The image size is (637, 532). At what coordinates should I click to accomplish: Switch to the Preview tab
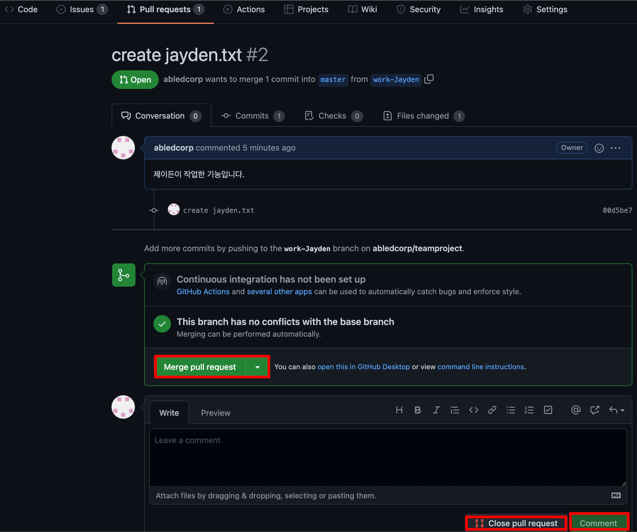[216, 413]
